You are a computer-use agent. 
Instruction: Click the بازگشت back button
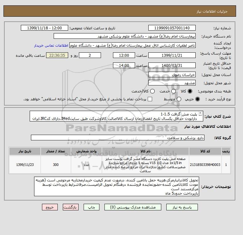[x=71, y=207]
